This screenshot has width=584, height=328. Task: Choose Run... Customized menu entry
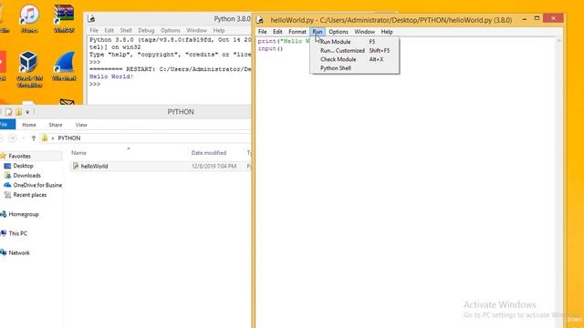click(354, 51)
